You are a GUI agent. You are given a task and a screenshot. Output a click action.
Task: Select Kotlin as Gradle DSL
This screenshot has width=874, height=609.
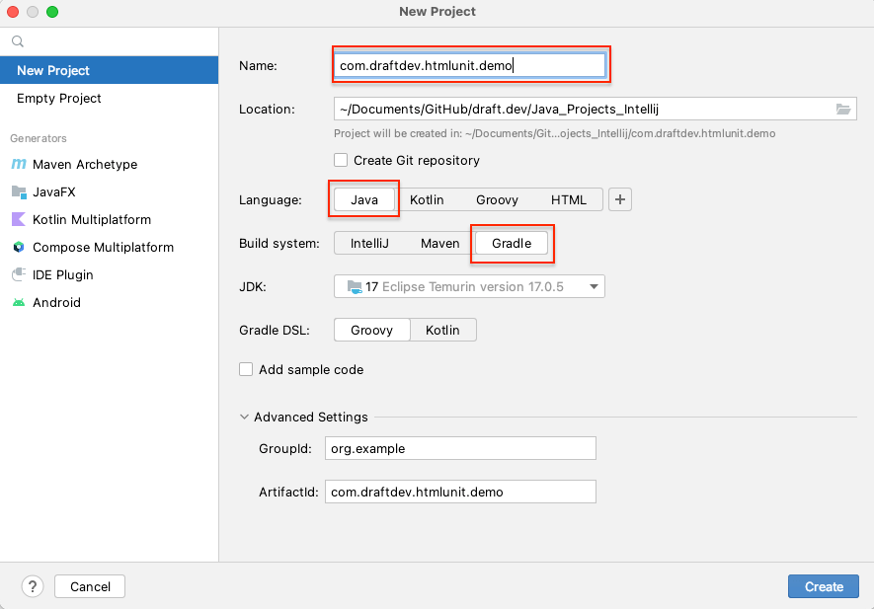pos(442,331)
